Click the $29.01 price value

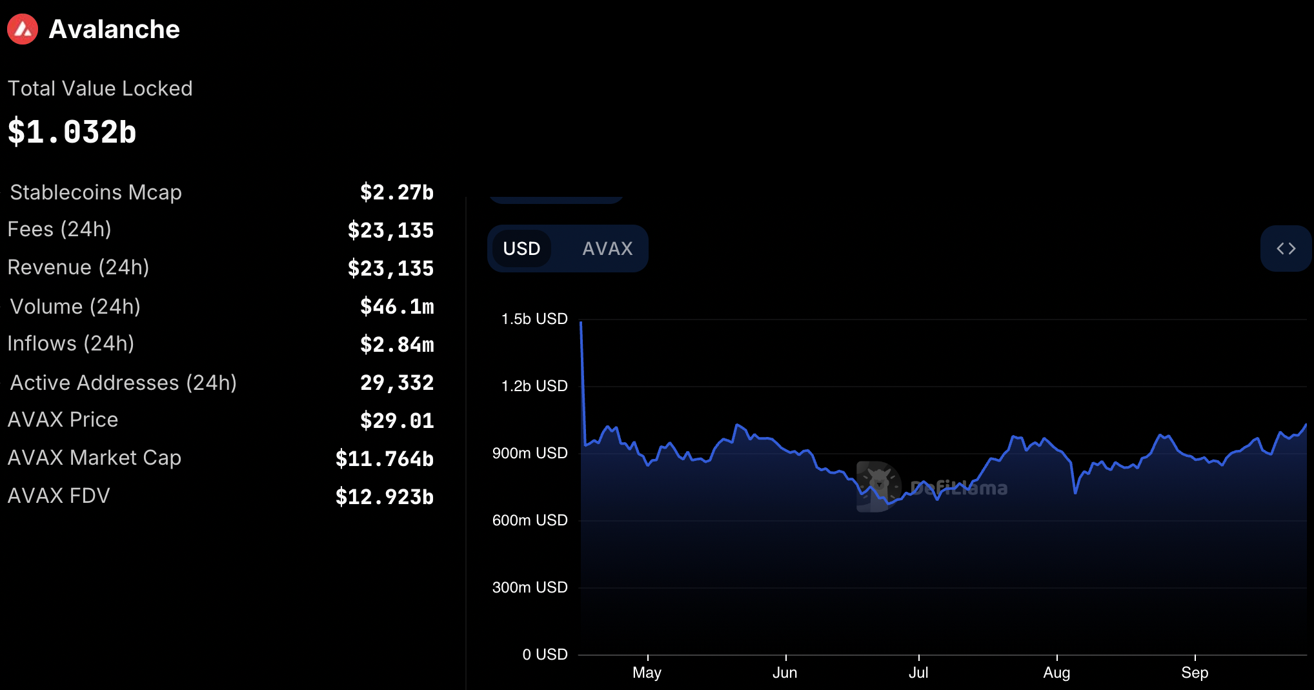point(397,421)
